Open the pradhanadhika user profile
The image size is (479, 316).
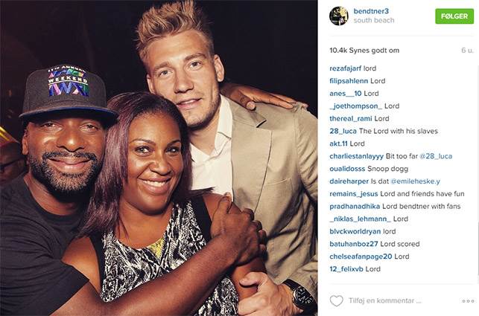click(355, 206)
